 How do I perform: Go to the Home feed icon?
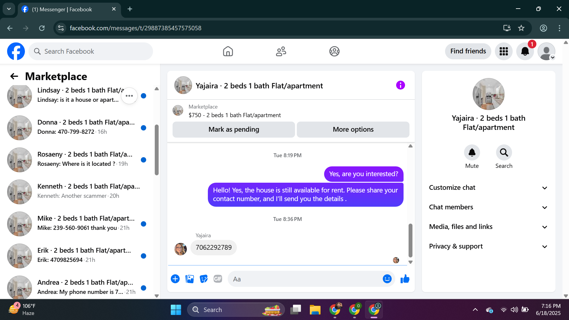(x=228, y=51)
